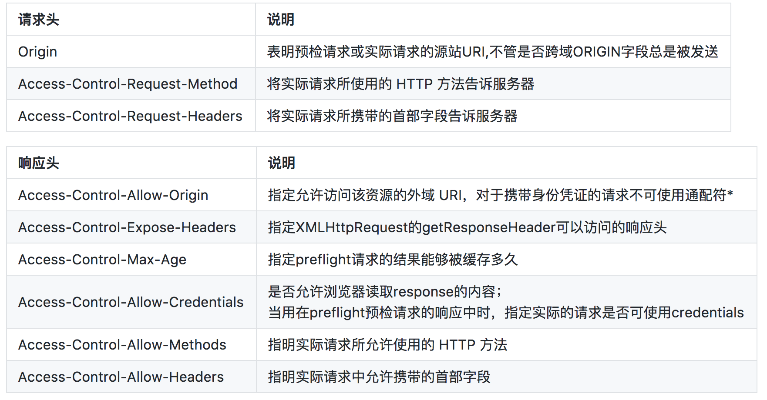Click the line 是否允许浏览器读取response的内容
Screen dimensions: 767x400
(x=385, y=292)
